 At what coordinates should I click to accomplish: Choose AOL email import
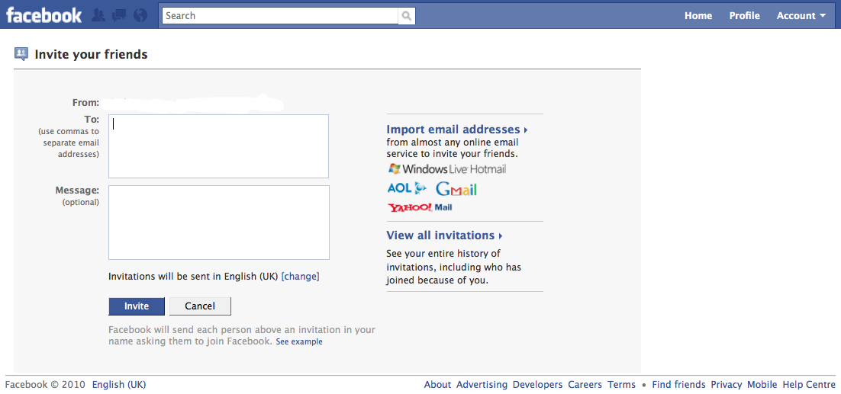(x=407, y=188)
